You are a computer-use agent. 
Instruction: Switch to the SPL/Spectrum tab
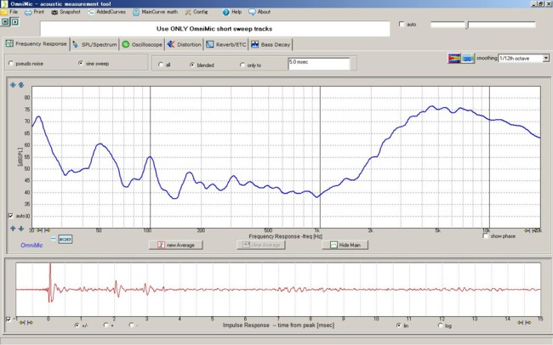[x=94, y=45]
